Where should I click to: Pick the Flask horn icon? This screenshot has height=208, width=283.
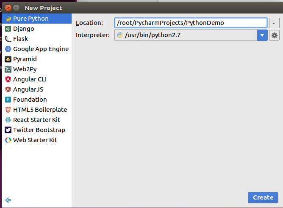coord(8,39)
